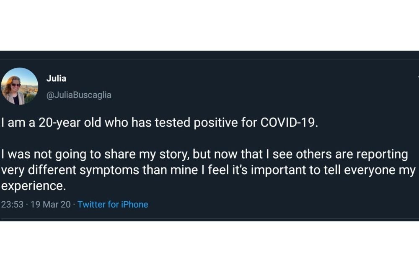Click the word 'iPhone' in source label
This screenshot has height=272, width=419.
pos(134,205)
